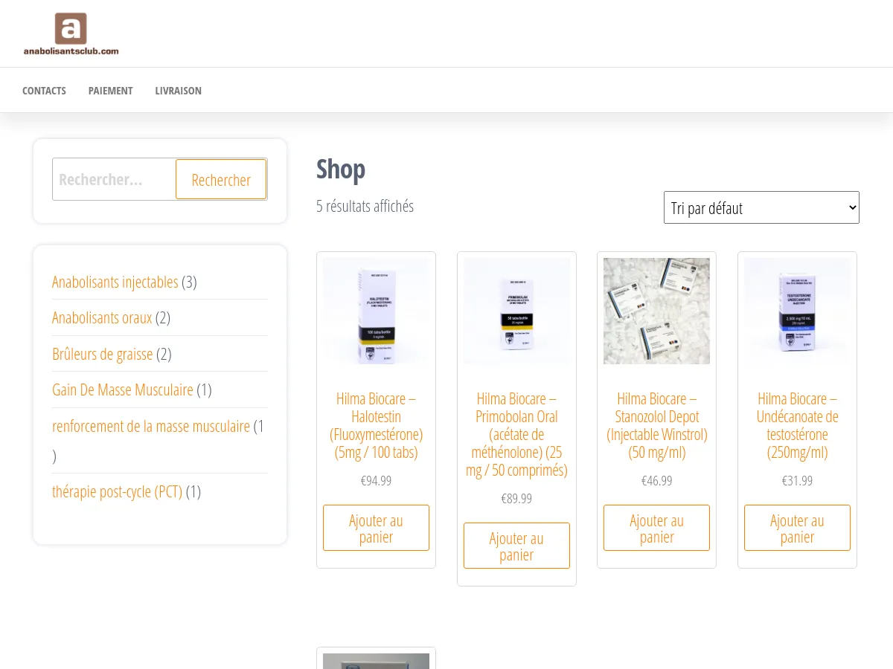Open the thérapie post-cycle (PCT) category
893x669 pixels.
point(117,491)
